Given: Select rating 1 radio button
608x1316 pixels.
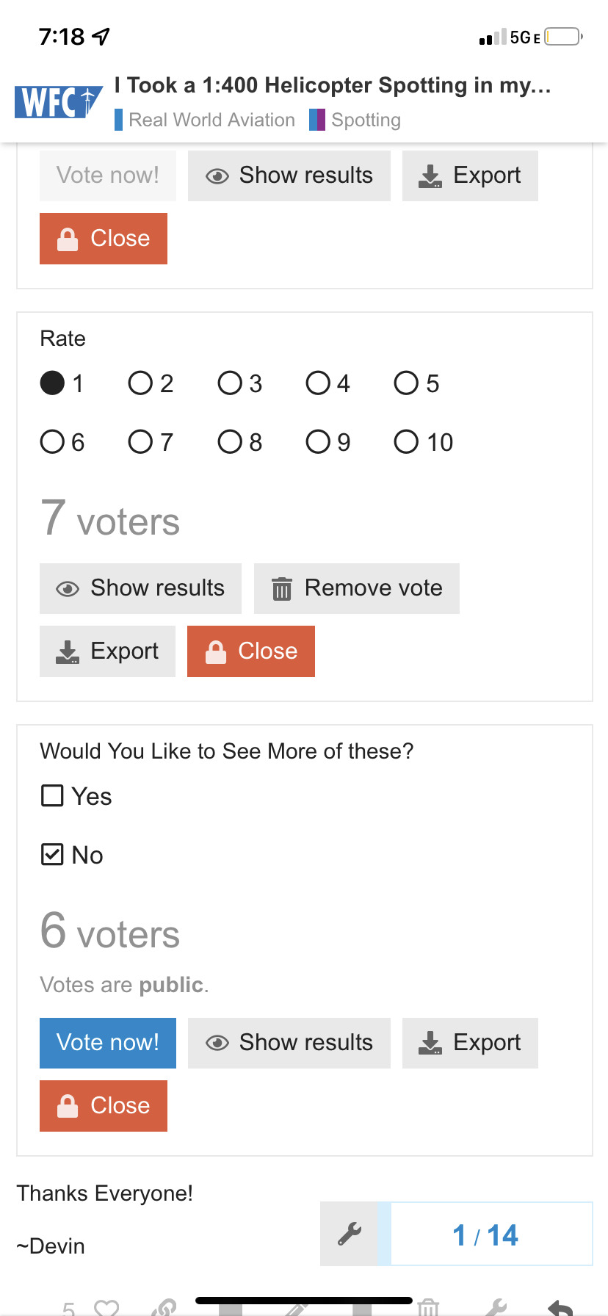Looking at the screenshot, I should (x=52, y=383).
